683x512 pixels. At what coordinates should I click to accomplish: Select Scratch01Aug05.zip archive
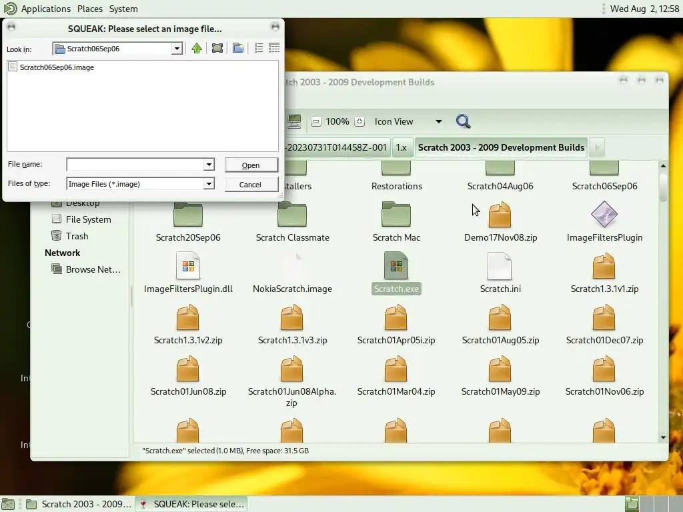tap(500, 325)
